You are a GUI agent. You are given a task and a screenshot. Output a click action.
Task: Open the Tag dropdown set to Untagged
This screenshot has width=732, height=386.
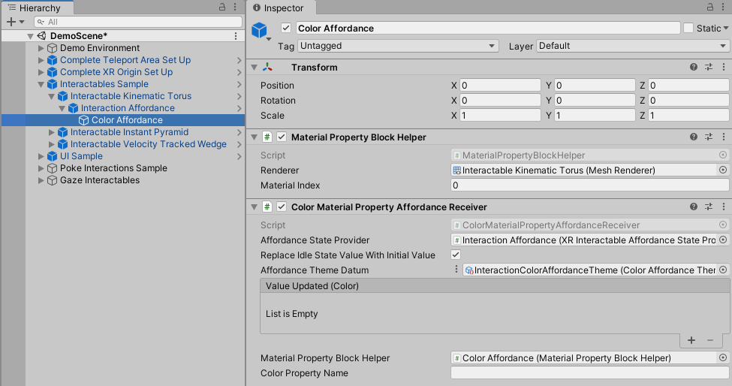tap(398, 46)
